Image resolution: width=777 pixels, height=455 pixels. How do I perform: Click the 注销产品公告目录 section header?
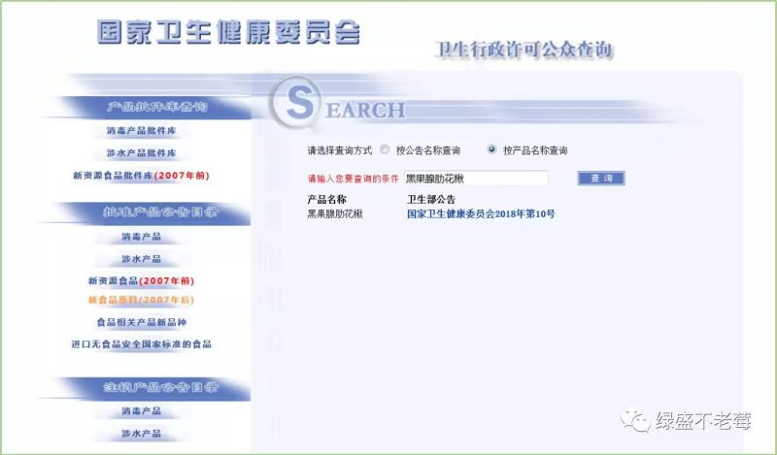tap(159, 388)
